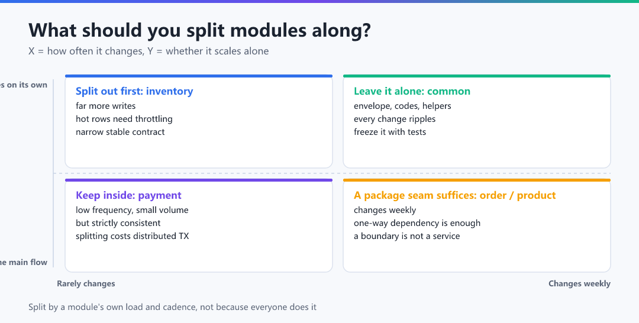Click the 'Rarely changes' axis label
Viewport: 639px width, 323px height.
click(86, 283)
